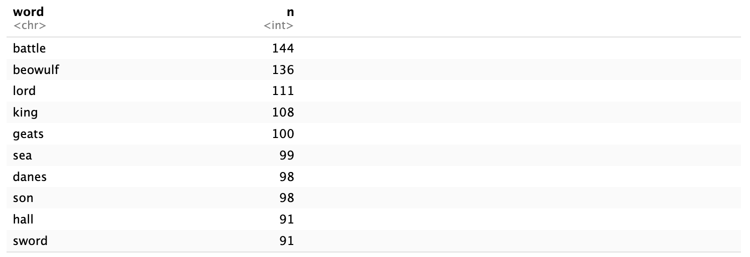Click the "danes" row entry
This screenshot has width=750, height=257.
[30, 177]
